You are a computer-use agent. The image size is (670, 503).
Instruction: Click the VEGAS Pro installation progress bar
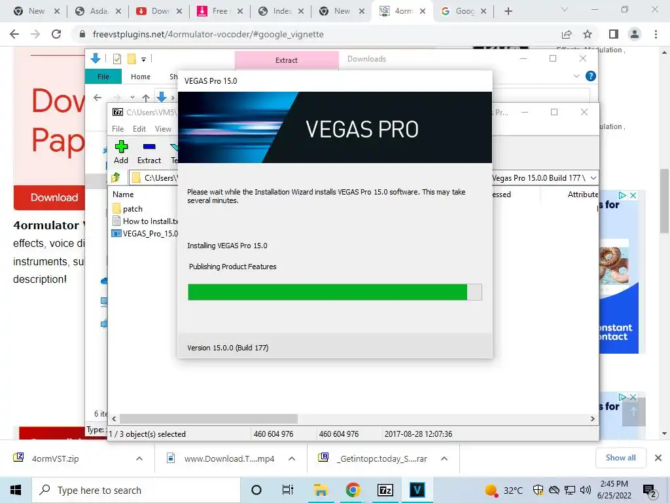[x=334, y=292]
